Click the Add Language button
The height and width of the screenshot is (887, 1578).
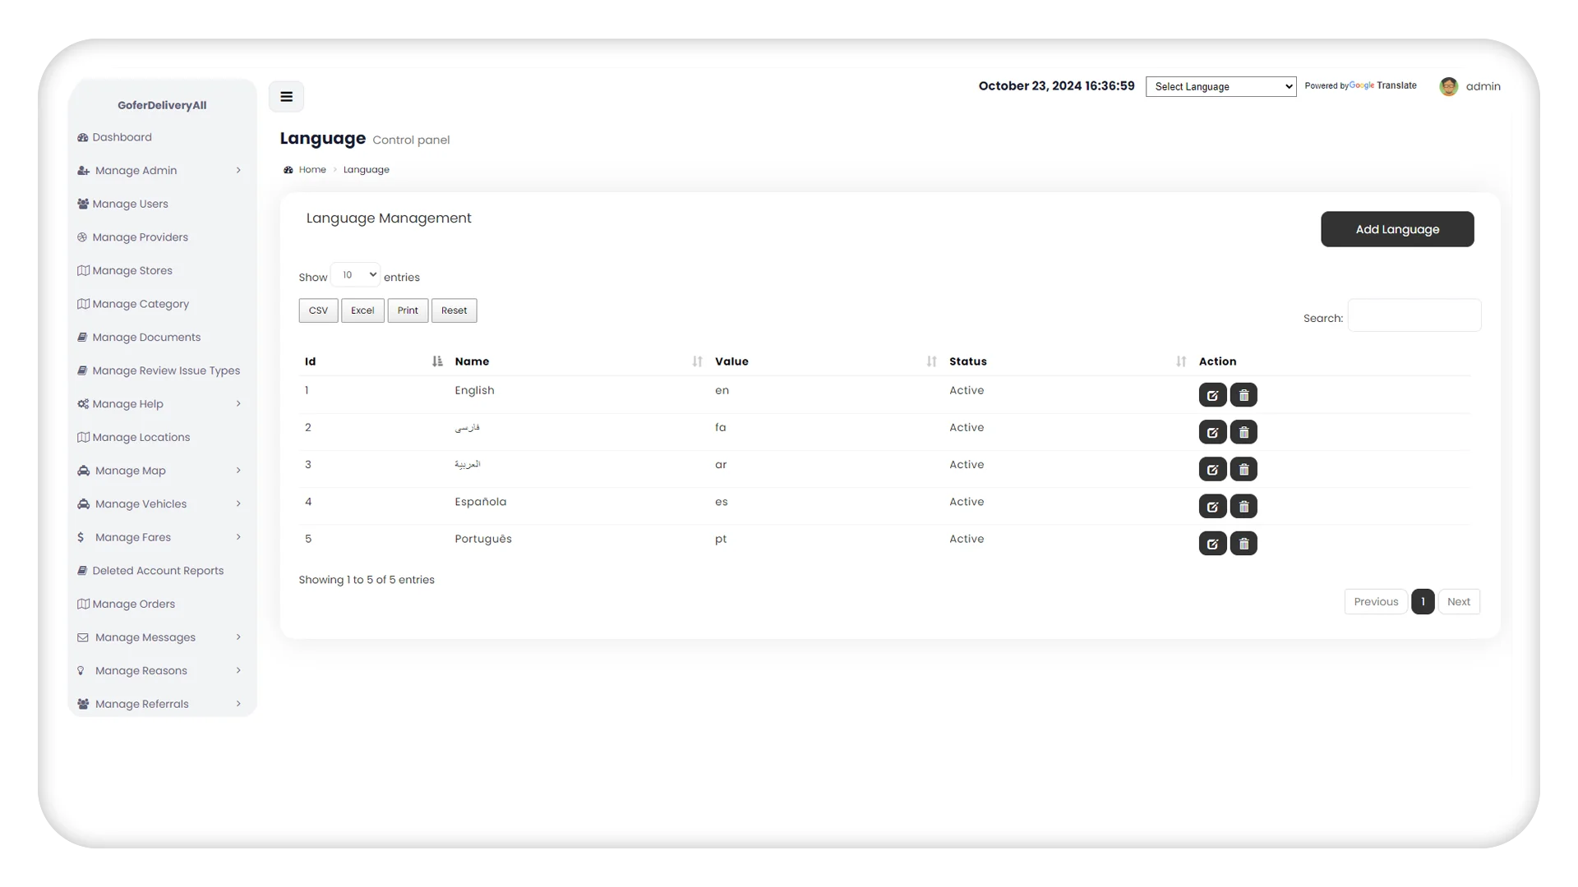click(x=1397, y=228)
